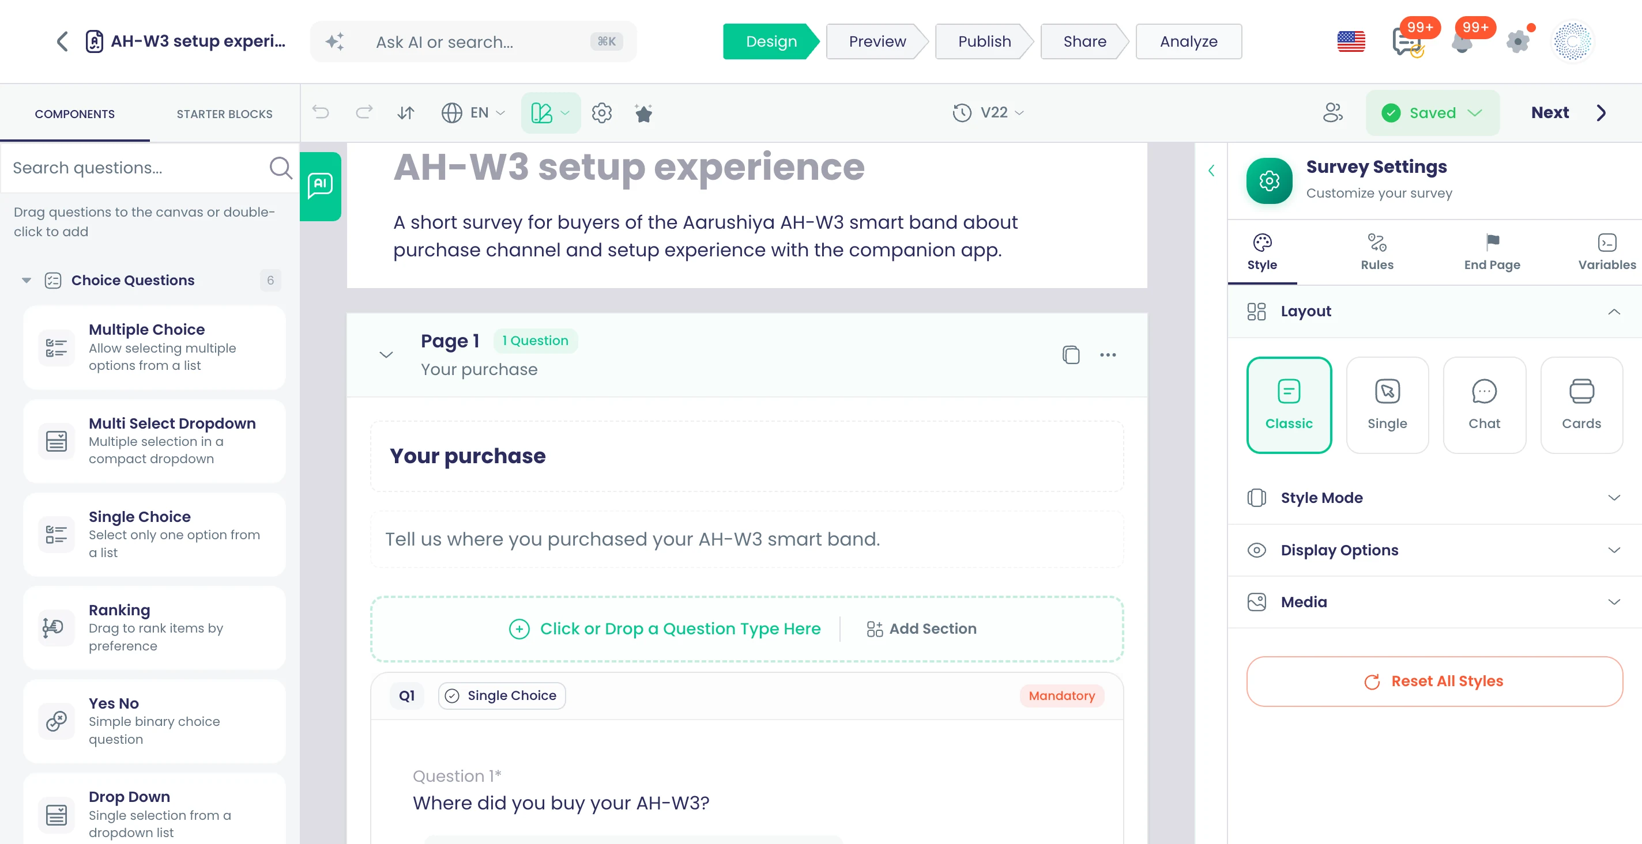Open the Saved status dropdown
This screenshot has width=1642, height=844.
[1432, 113]
